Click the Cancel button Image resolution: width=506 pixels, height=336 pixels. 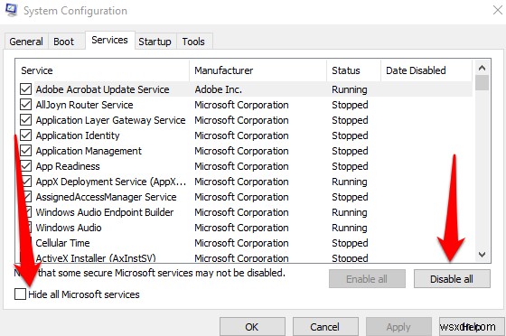(x=325, y=327)
